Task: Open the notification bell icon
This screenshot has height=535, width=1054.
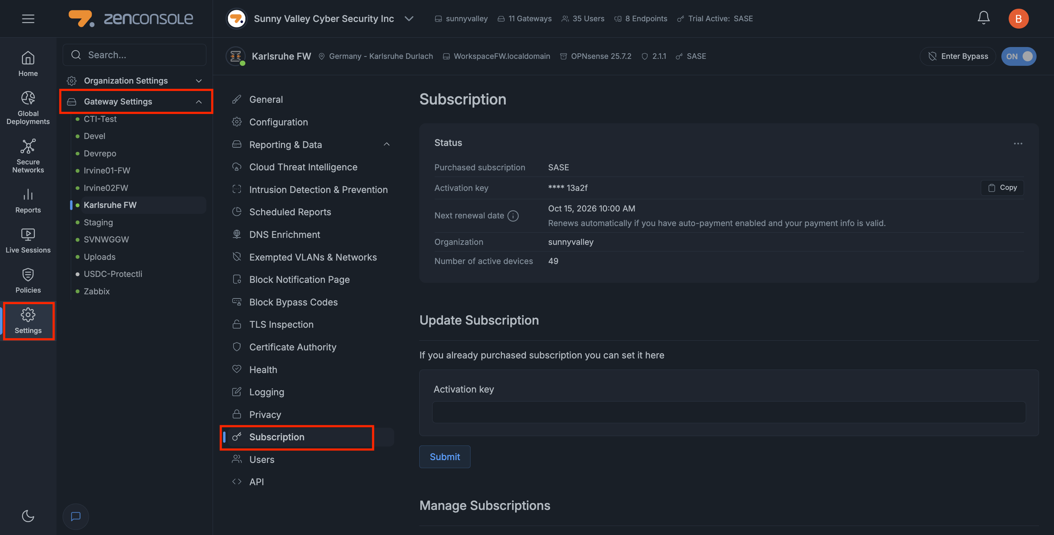Action: click(984, 18)
